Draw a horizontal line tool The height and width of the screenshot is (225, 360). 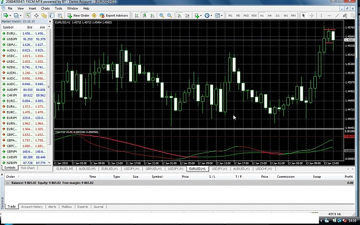click(x=329, y=16)
